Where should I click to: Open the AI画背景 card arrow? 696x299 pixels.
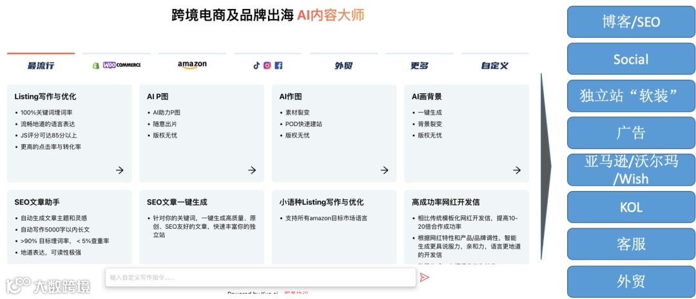tap(517, 170)
